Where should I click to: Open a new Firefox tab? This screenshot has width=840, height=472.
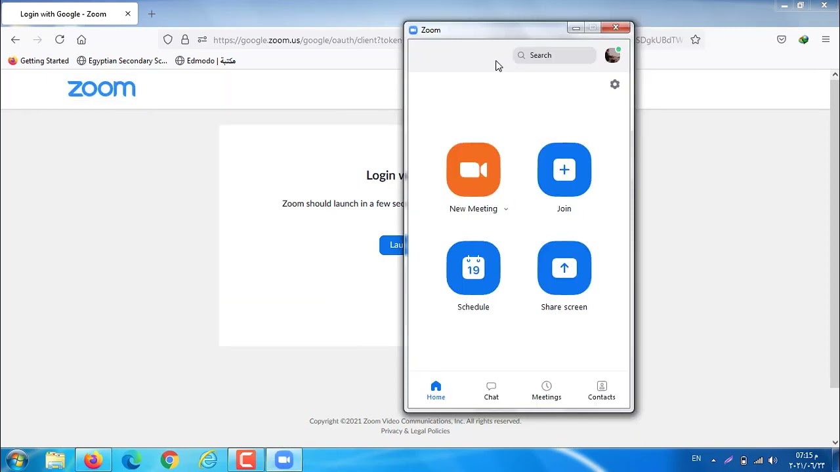(x=152, y=14)
